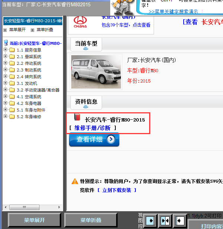Click small list icon before top 菜单折叠
The height and width of the screenshot is (229, 223).
click(x=32, y=30)
